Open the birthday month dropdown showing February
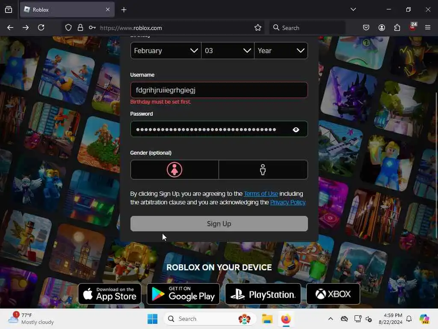438x329 pixels. (x=166, y=51)
